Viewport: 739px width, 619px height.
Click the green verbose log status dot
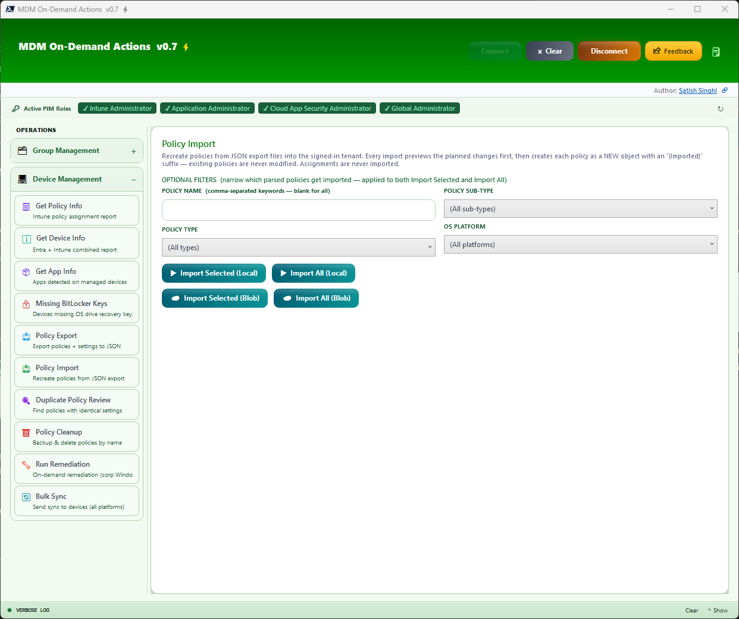pyautogui.click(x=10, y=610)
